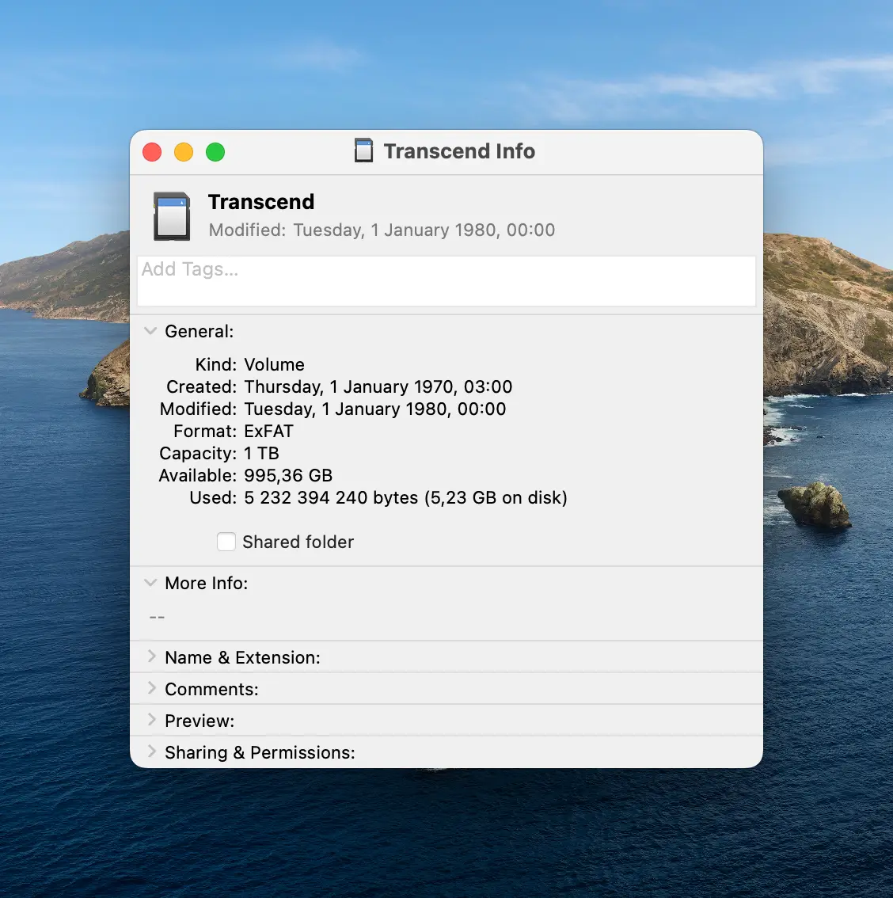Minimize the Transcend Info window
893x898 pixels.
pyautogui.click(x=184, y=152)
